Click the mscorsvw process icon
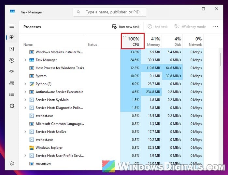 pos(32,164)
